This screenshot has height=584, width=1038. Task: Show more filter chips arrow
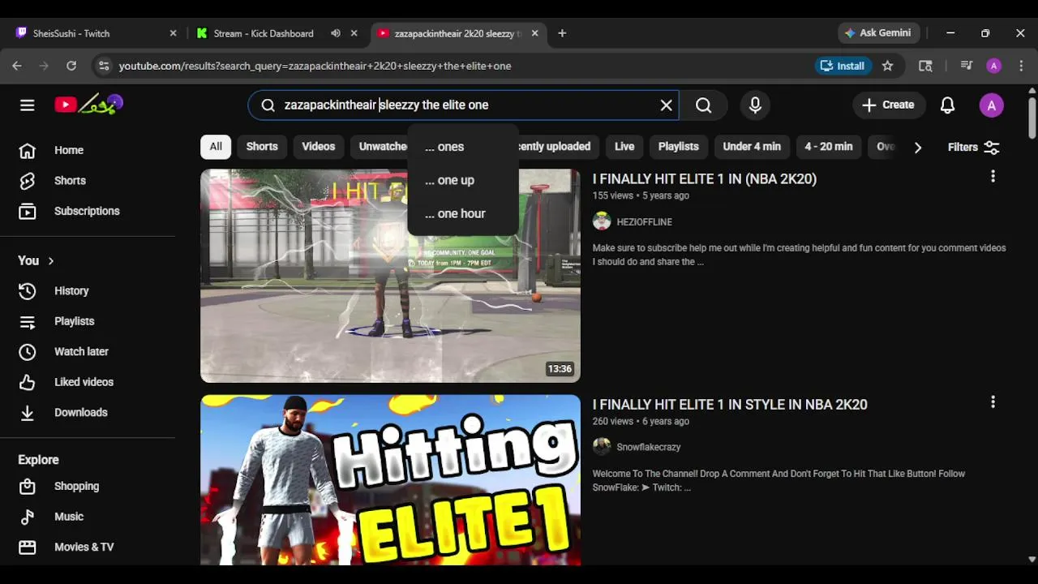pyautogui.click(x=917, y=147)
